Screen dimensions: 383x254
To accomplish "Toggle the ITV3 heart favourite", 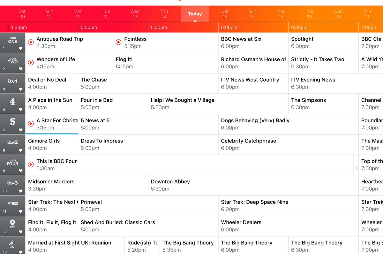I will tap(21, 191).
